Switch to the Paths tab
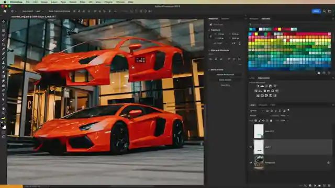Image resolution: width=335 pixels, height=188 pixels. tap(273, 105)
